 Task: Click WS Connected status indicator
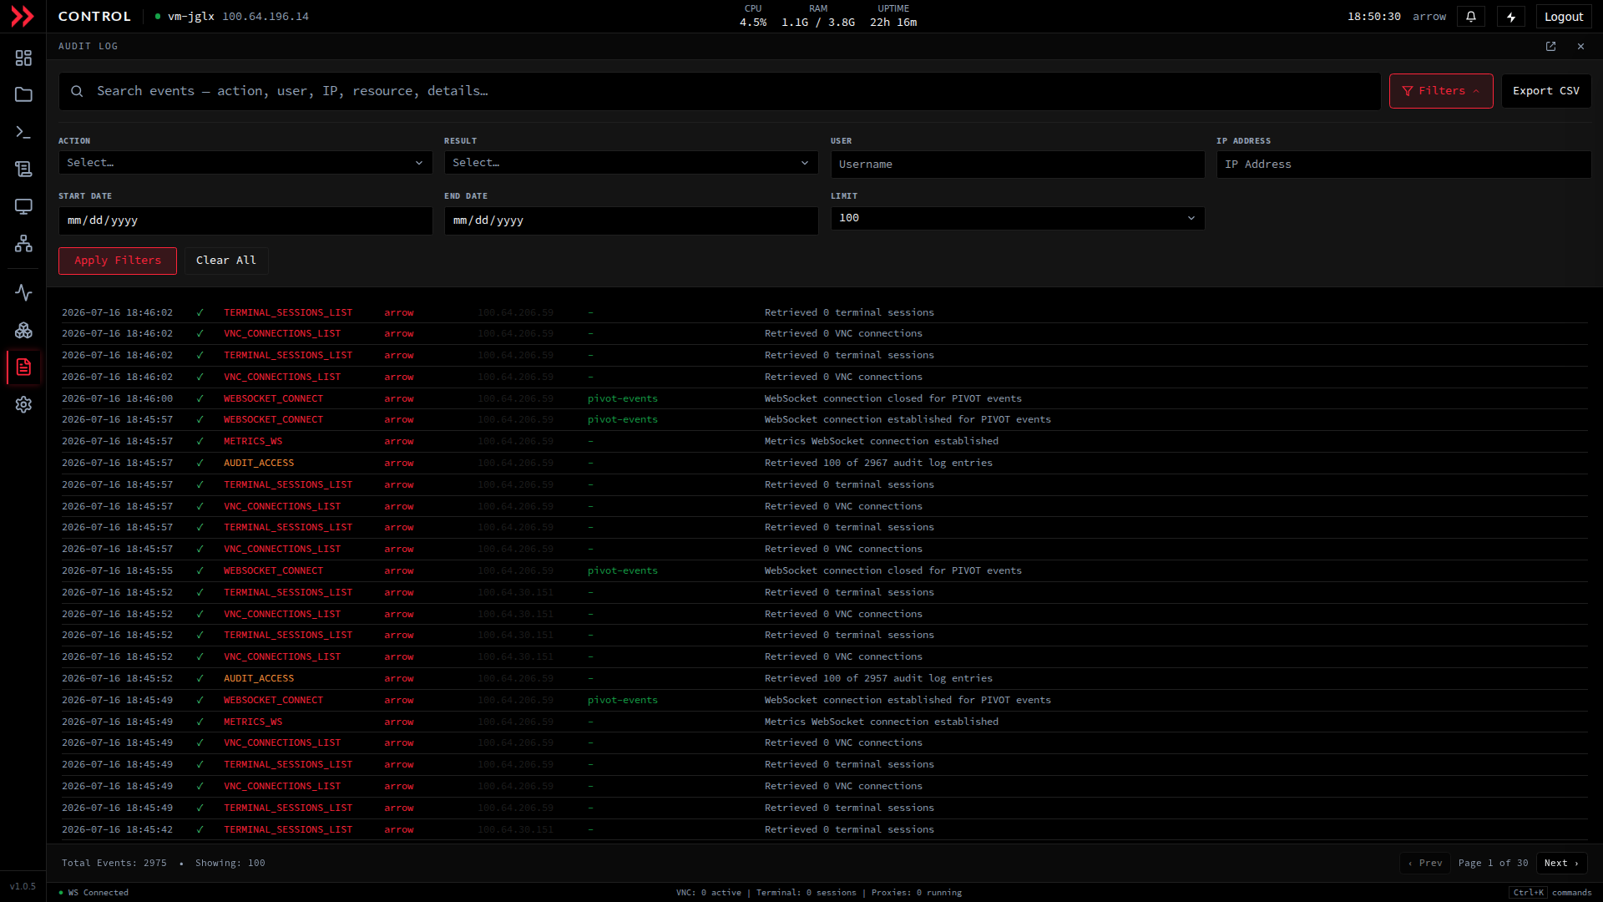pos(94,893)
